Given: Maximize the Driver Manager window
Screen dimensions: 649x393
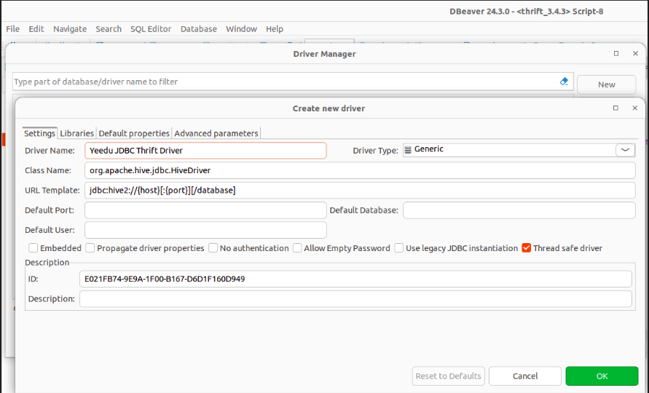Looking at the screenshot, I should (x=616, y=53).
